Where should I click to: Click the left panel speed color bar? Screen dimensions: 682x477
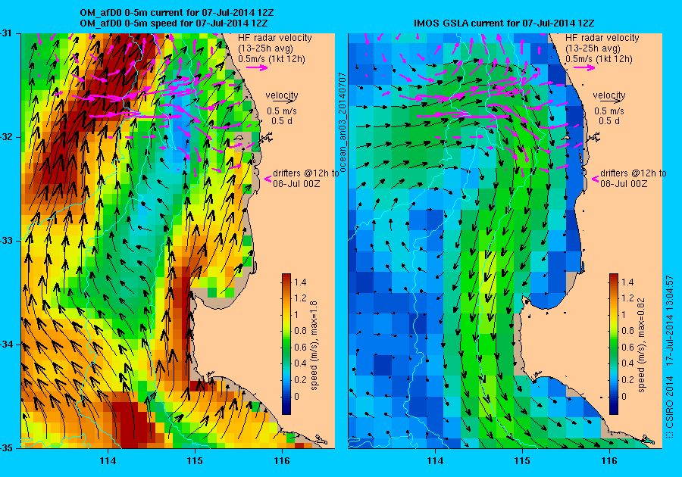286,344
